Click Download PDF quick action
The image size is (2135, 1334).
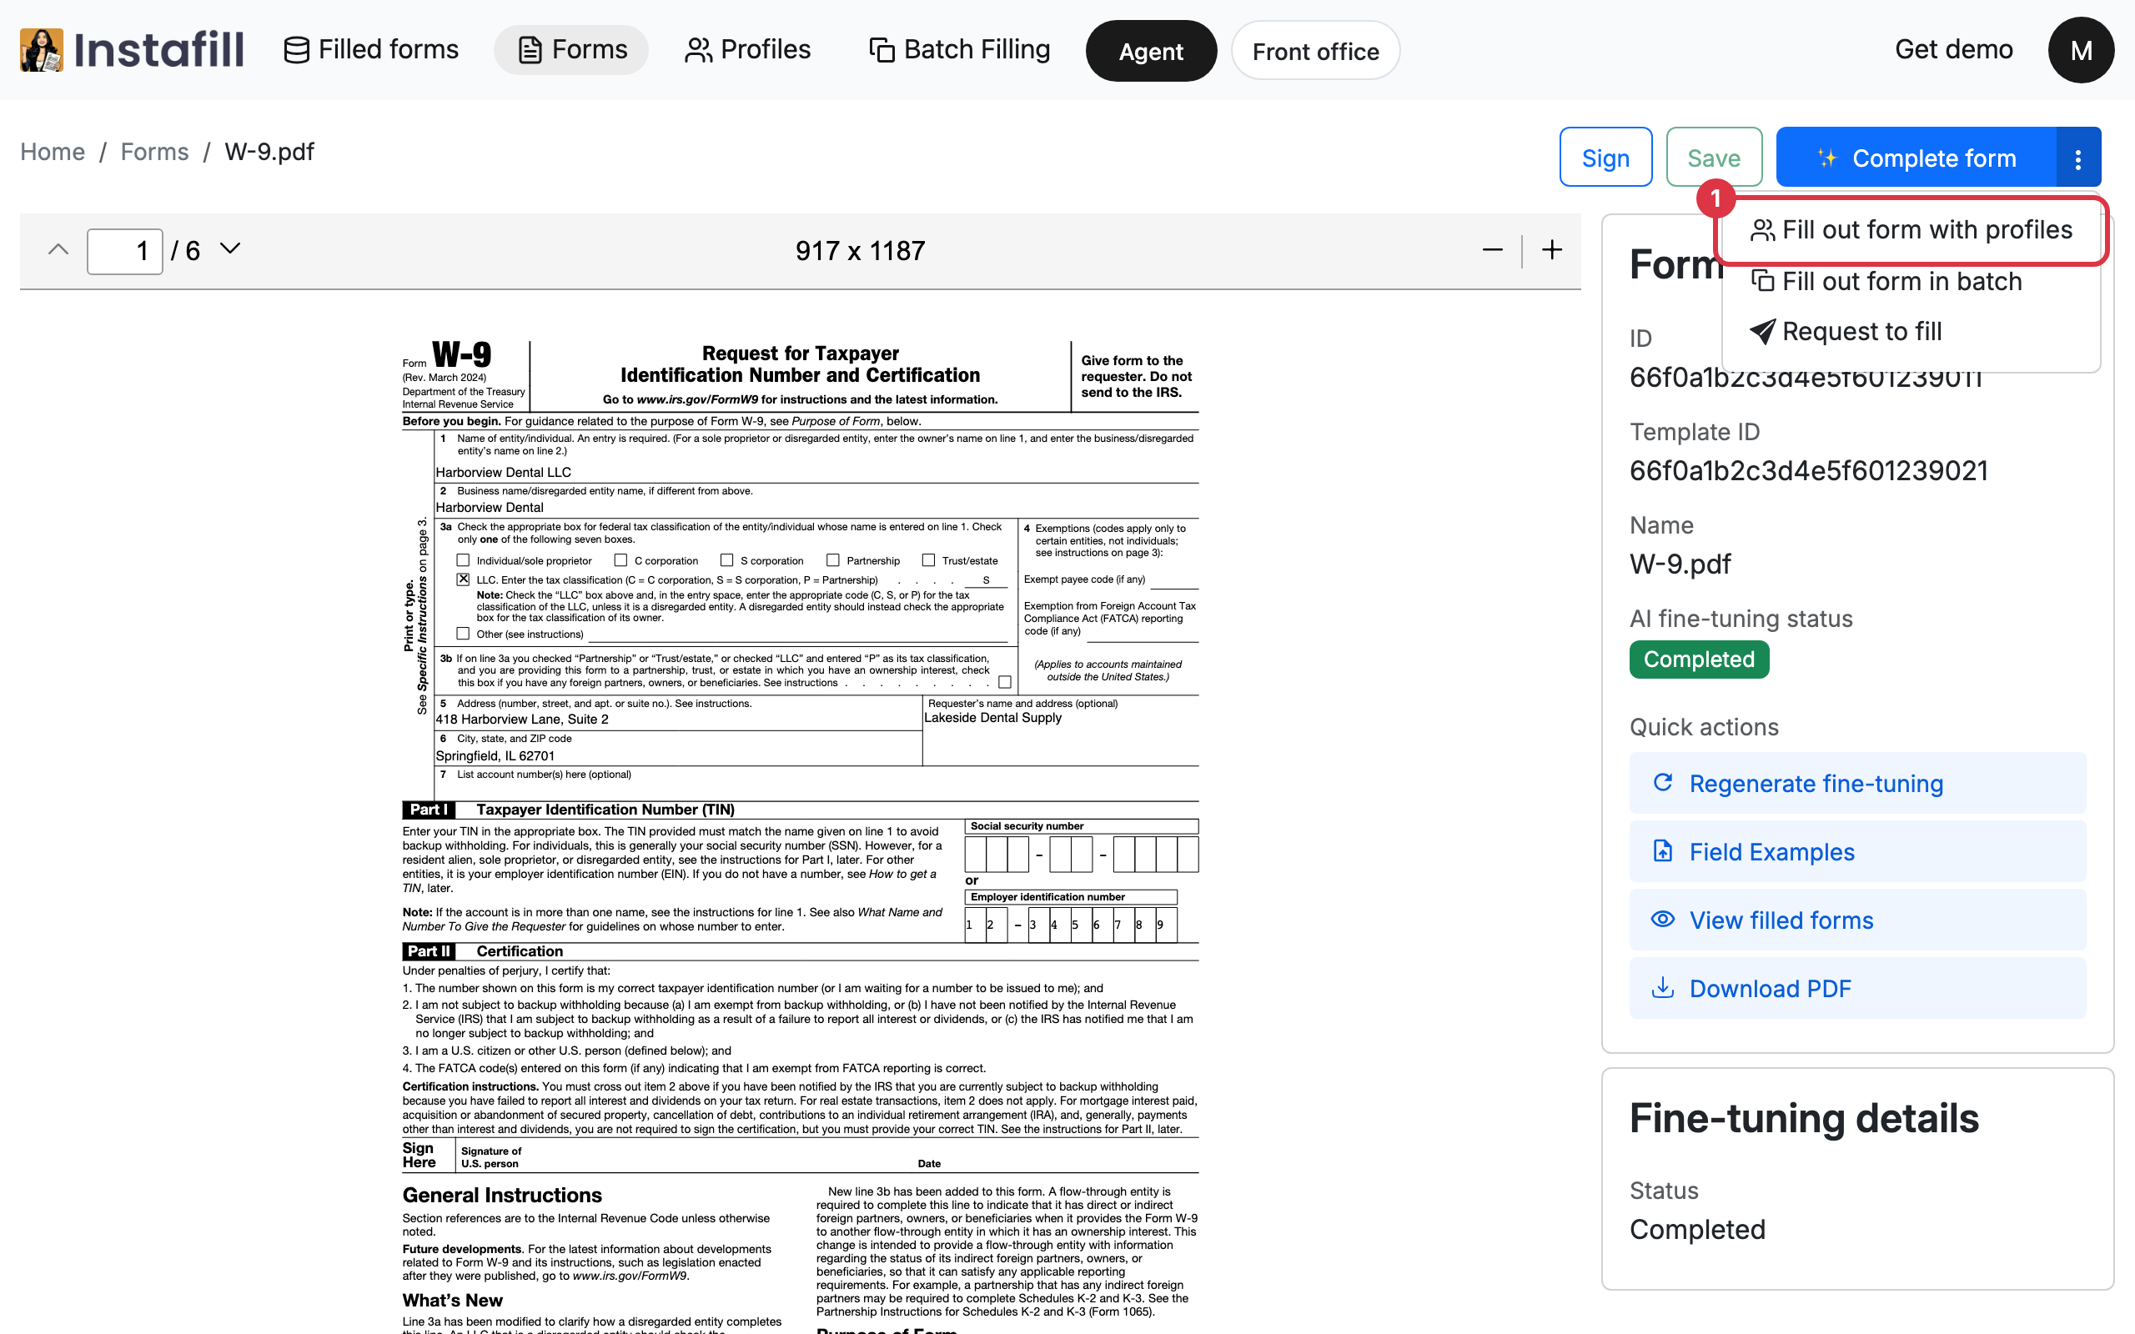tap(1857, 988)
